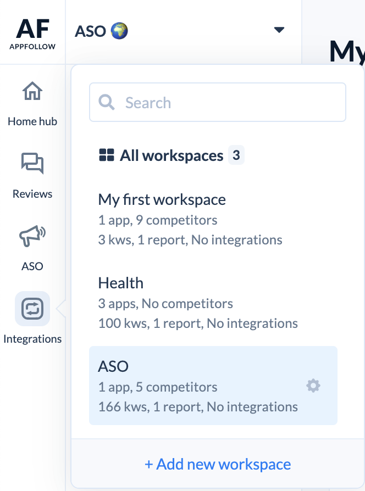Click + Add new workspace
The width and height of the screenshot is (365, 491).
click(x=218, y=464)
